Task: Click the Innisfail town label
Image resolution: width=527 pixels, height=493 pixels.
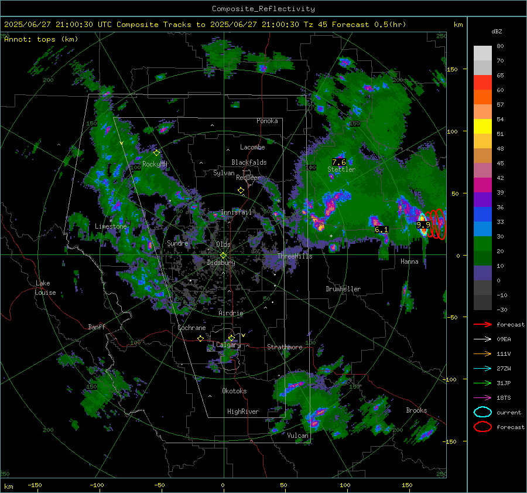Action: point(236,212)
